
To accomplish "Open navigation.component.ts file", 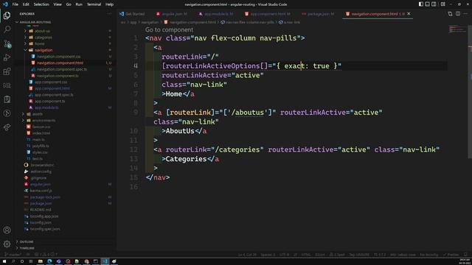I will coord(58,76).
